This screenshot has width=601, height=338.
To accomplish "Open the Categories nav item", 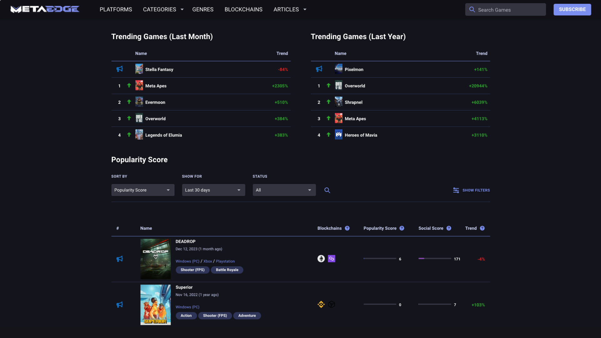I will [x=159, y=9].
